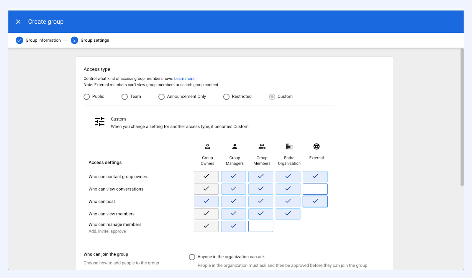Toggle External for contact group owners
The height and width of the screenshot is (278, 472).
click(315, 177)
